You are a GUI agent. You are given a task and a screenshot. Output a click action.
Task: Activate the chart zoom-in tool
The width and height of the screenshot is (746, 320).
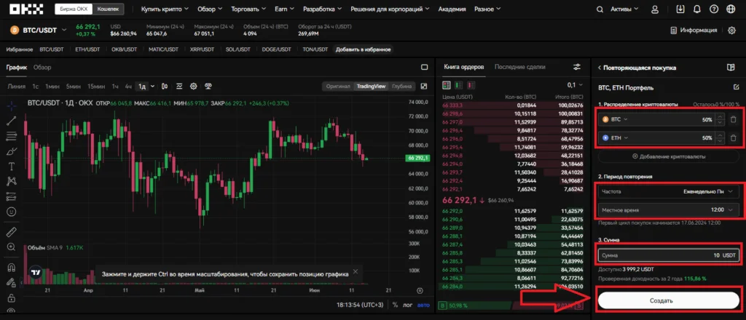pyautogui.click(x=12, y=247)
